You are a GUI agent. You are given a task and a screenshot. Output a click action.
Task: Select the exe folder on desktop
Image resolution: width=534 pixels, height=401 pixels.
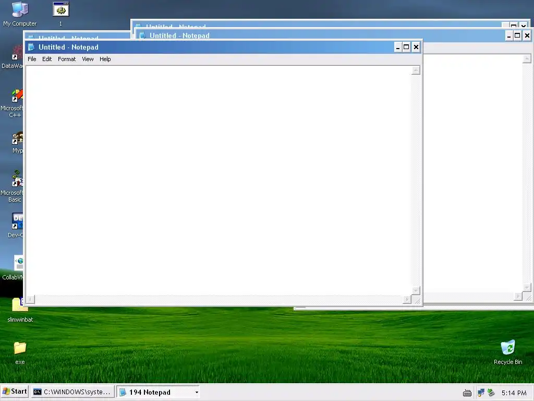(x=20, y=353)
